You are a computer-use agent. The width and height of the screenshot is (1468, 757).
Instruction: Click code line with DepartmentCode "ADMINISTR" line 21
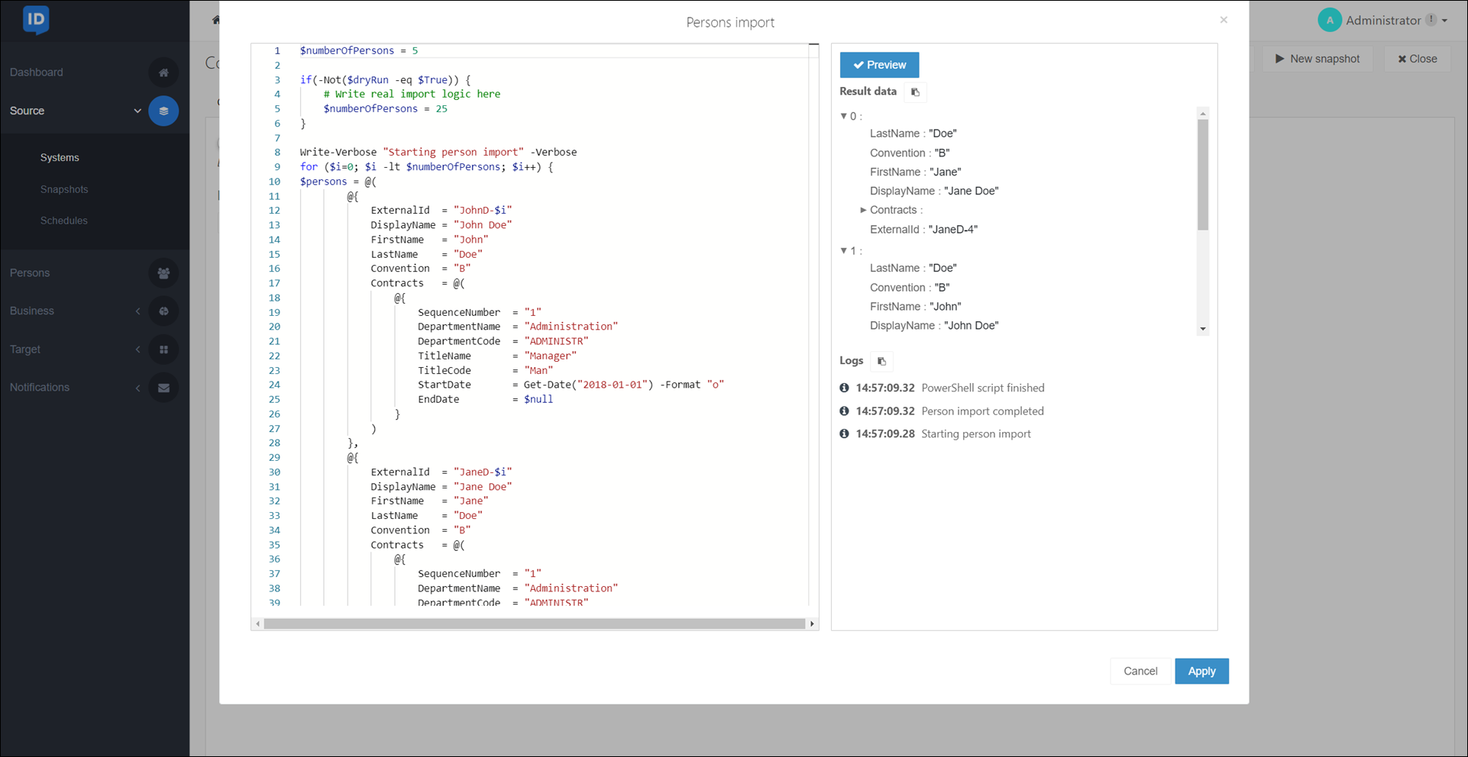click(x=503, y=341)
